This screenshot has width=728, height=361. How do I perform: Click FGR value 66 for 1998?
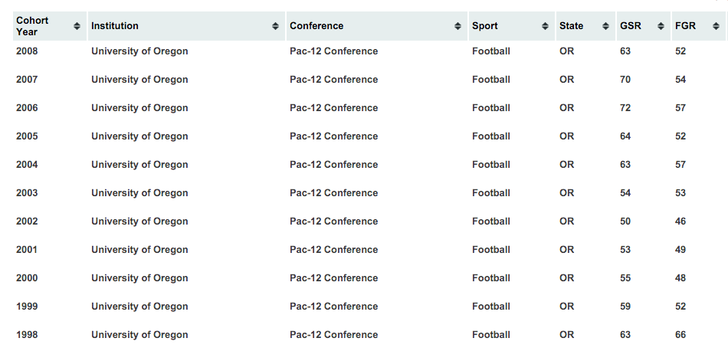[x=680, y=334]
